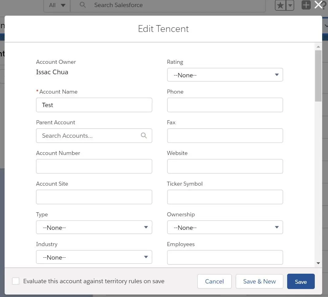The image size is (328, 297).
Task: Click the Cancel button
Action: tap(214, 281)
